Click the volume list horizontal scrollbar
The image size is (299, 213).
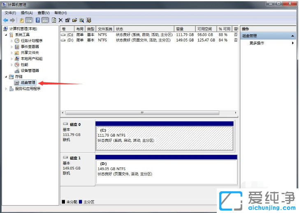click(142, 112)
